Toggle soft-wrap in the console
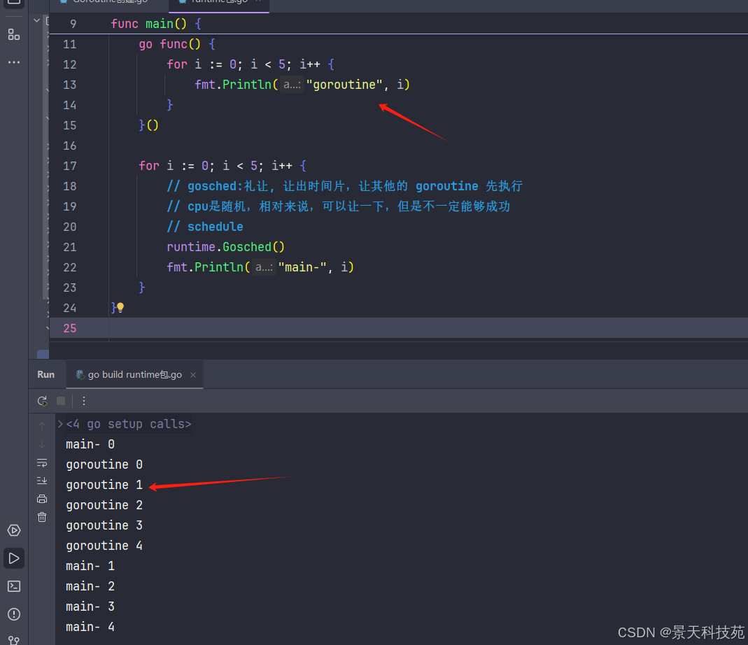Image resolution: width=748 pixels, height=645 pixels. (x=42, y=462)
